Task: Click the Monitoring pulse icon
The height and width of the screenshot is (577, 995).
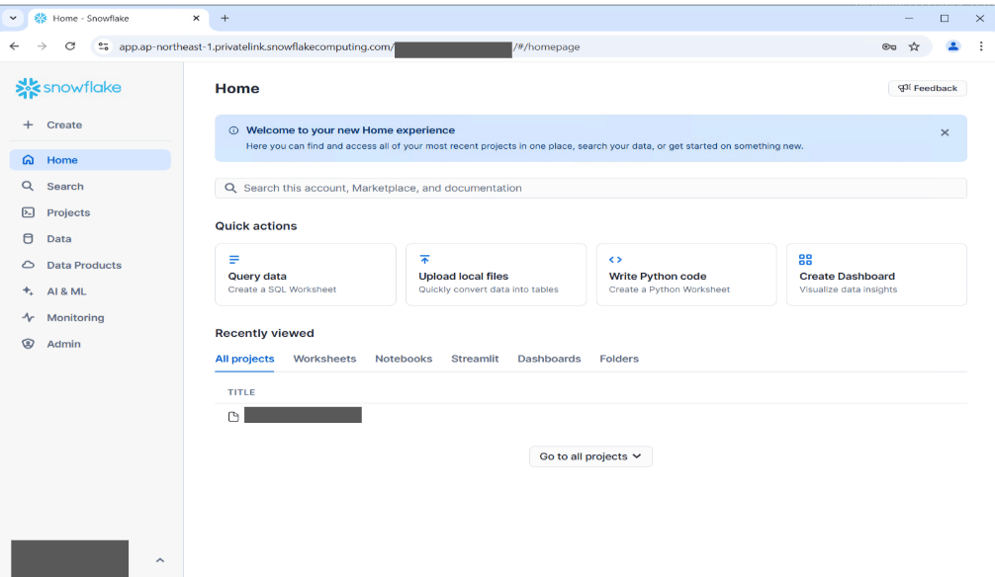Action: (28, 318)
